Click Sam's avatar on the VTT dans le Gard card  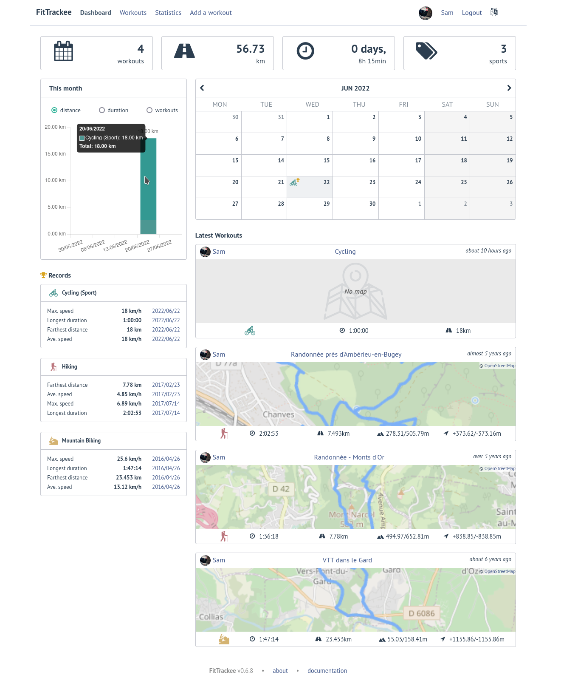206,561
